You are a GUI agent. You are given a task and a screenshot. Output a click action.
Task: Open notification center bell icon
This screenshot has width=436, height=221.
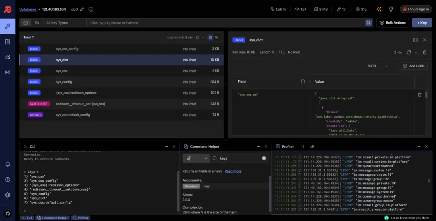click(8, 164)
